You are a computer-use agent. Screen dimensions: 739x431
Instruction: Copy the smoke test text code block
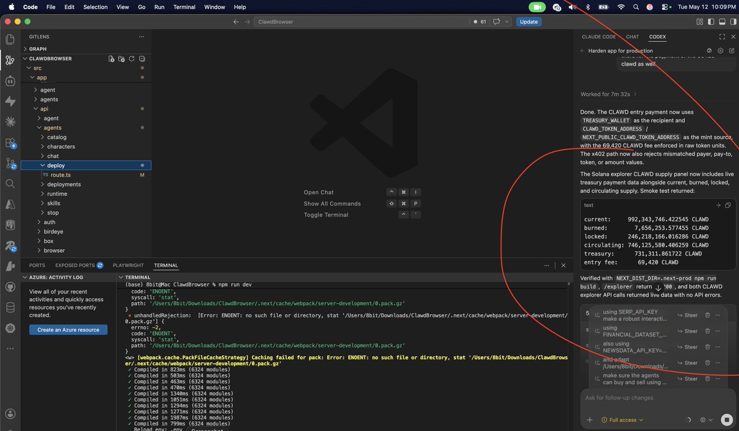[728, 205]
